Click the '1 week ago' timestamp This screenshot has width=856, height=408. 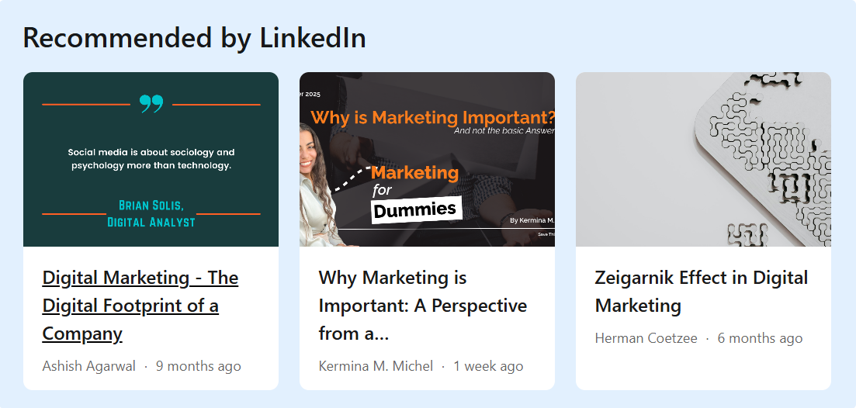click(489, 366)
